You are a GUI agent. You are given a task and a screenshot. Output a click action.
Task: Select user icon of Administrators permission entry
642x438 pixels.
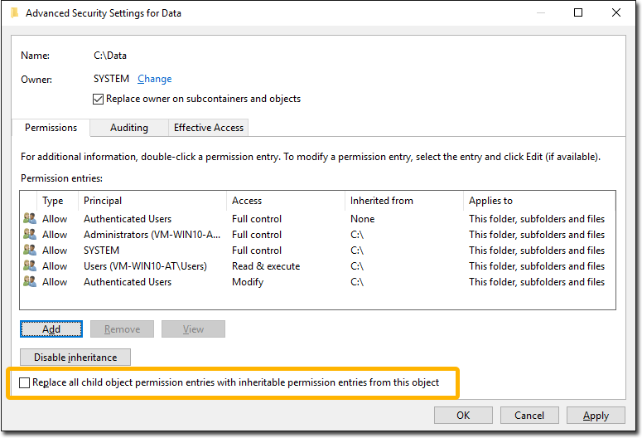point(30,234)
